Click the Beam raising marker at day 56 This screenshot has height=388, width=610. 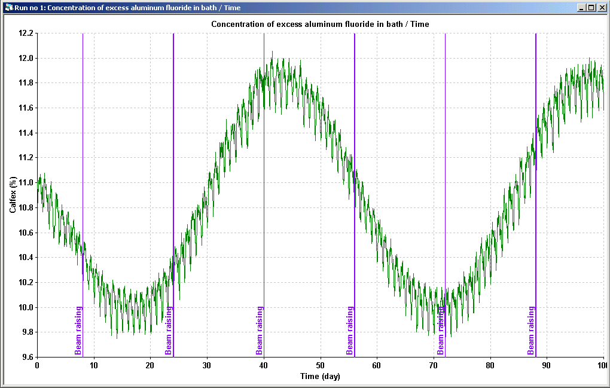tap(350, 331)
